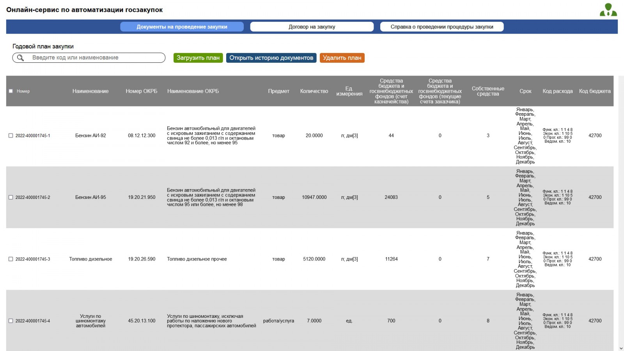Focus the code or name search field

89,58
